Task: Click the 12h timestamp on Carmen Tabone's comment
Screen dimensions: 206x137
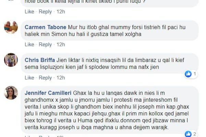Action: [61, 45]
